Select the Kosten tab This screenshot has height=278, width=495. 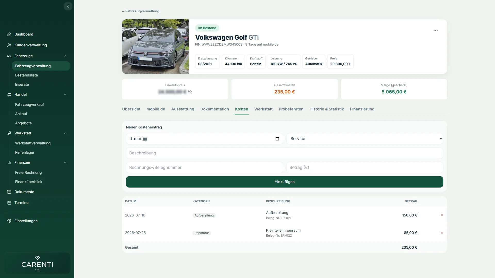[242, 109]
